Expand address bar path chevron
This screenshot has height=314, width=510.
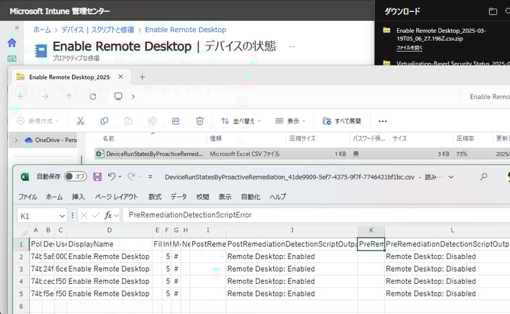pyautogui.click(x=133, y=96)
